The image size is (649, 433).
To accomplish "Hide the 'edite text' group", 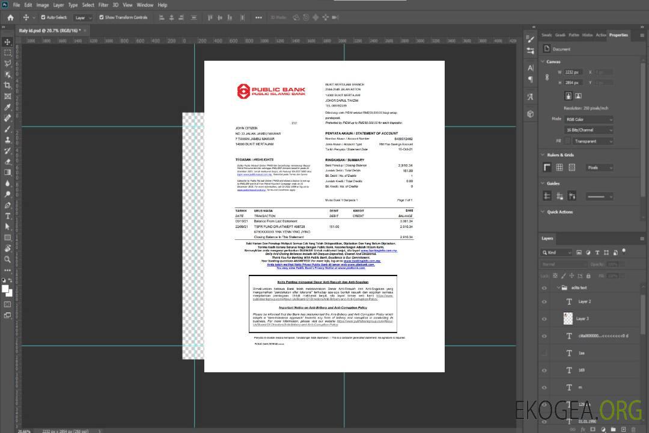I will click(544, 288).
